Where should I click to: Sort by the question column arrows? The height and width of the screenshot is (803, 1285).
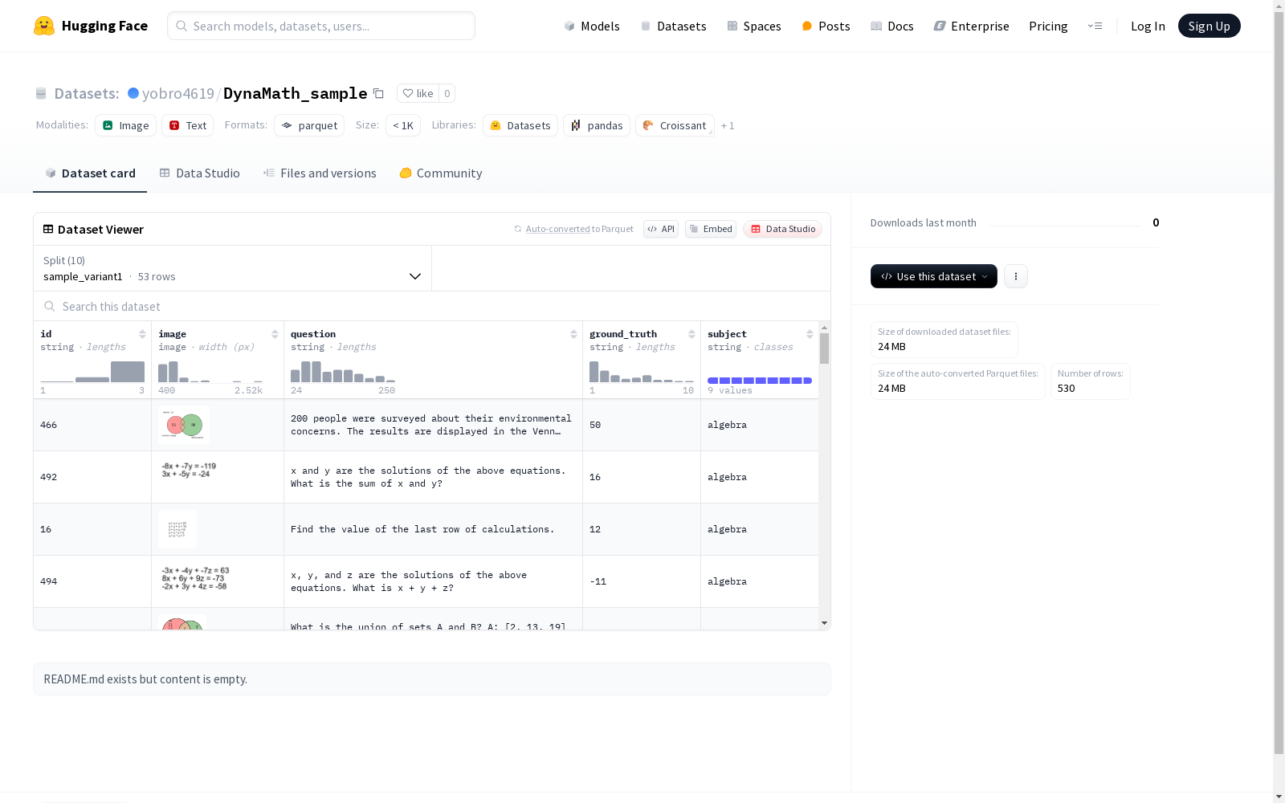[x=573, y=334]
